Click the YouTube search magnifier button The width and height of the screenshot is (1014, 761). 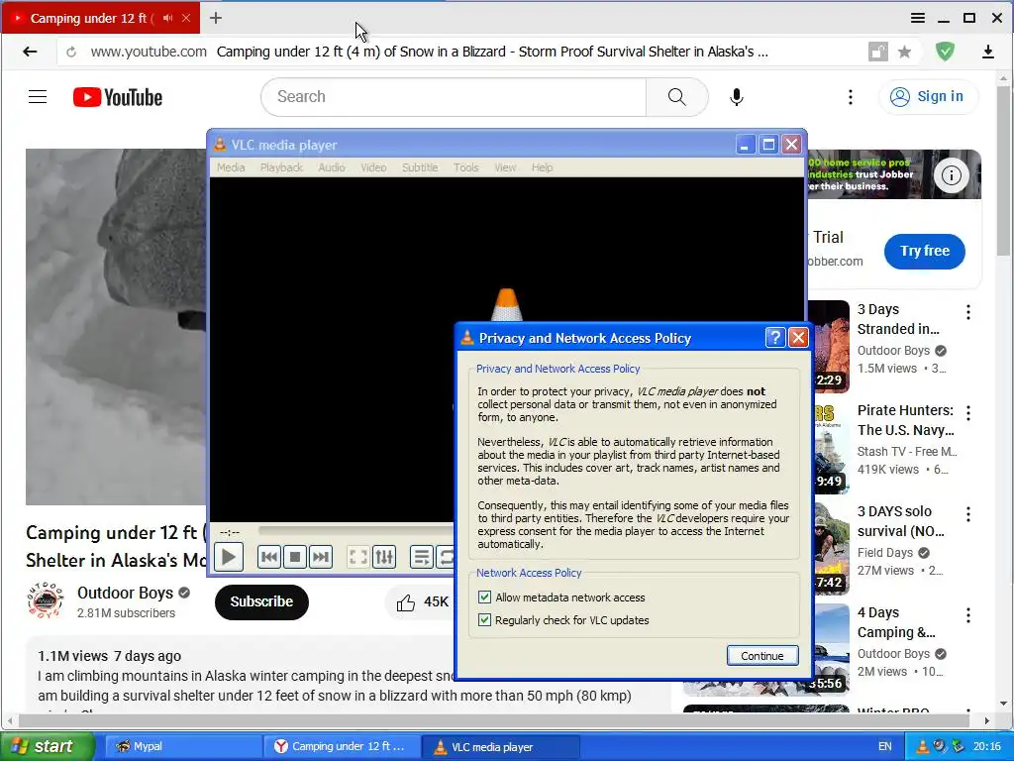[x=677, y=97]
